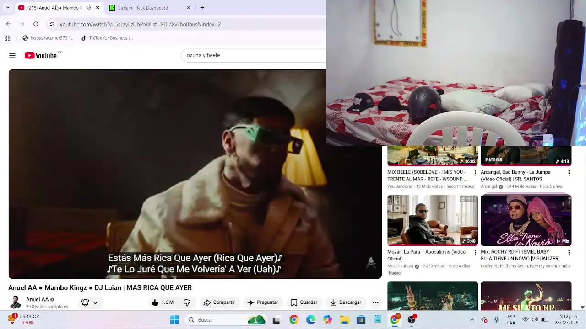
Task: Open USD/COP widget on taskbar
Action: pyautogui.click(x=24, y=319)
